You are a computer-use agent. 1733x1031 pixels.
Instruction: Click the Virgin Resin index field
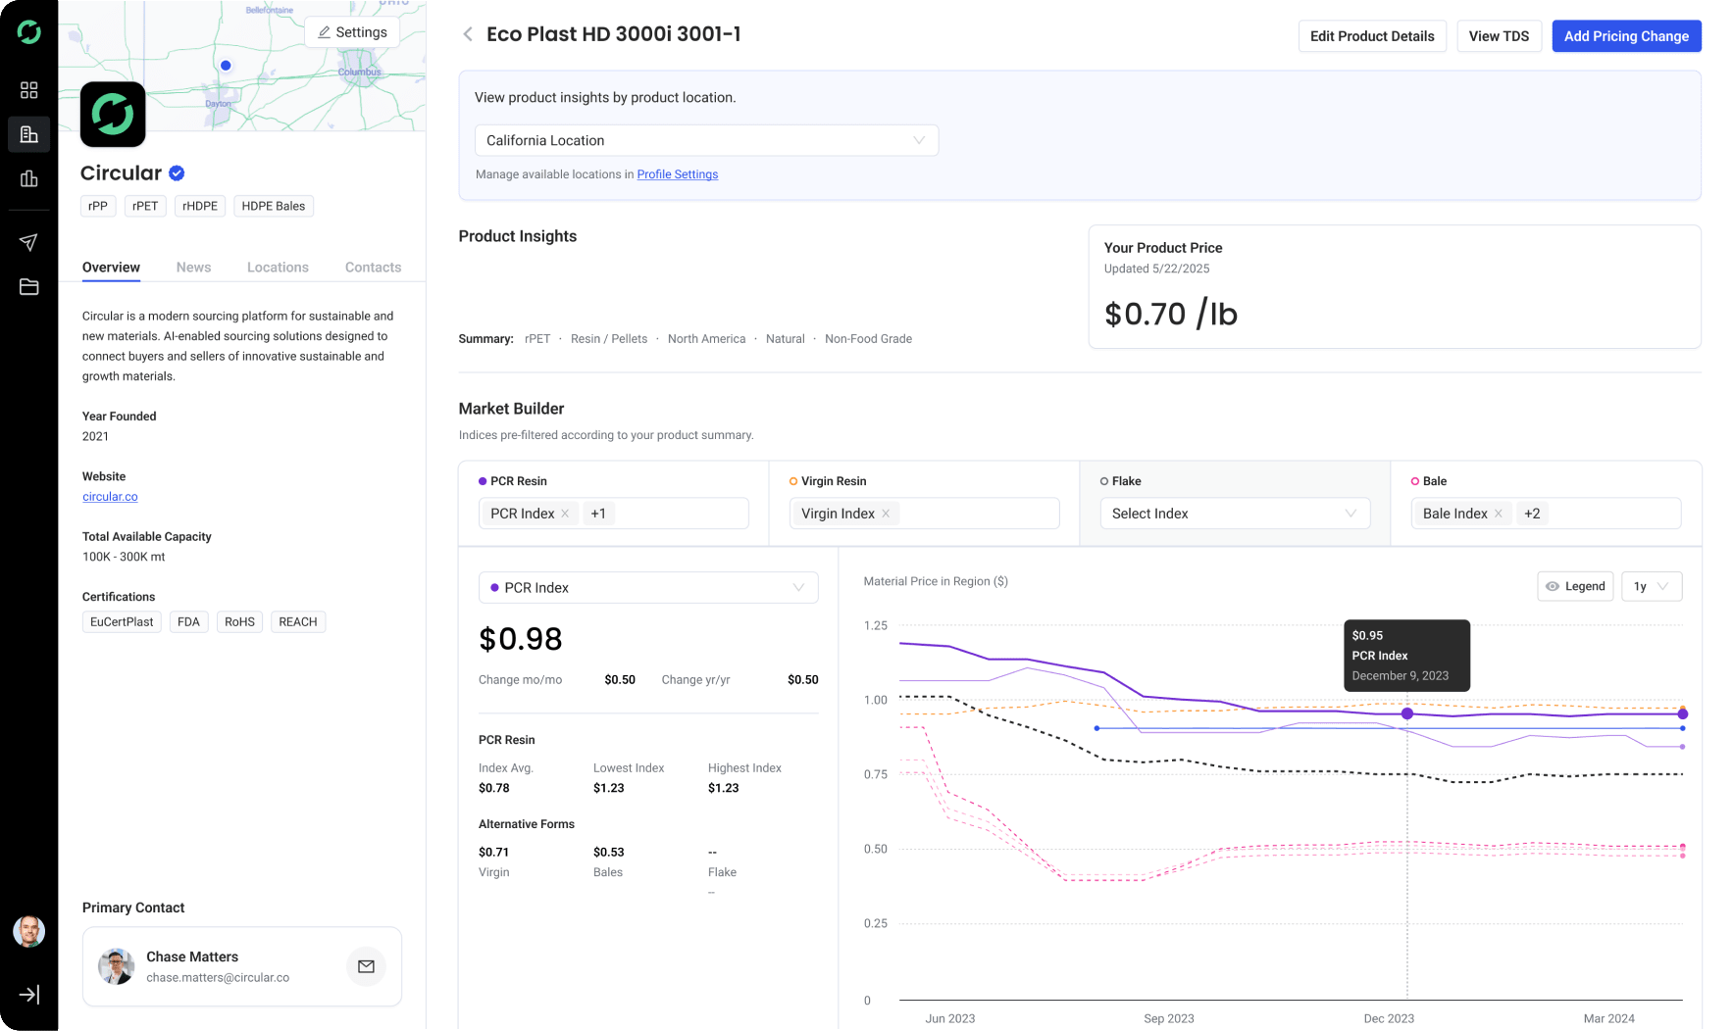click(x=924, y=514)
